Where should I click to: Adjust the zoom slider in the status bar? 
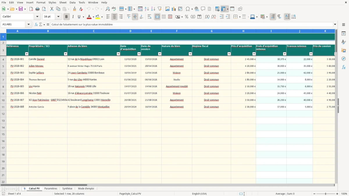[325, 194]
